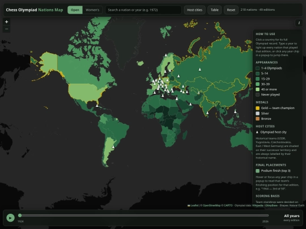The width and height of the screenshot is (306, 229).
Task: Click the host city marker in Poland
Action: click(x=167, y=80)
